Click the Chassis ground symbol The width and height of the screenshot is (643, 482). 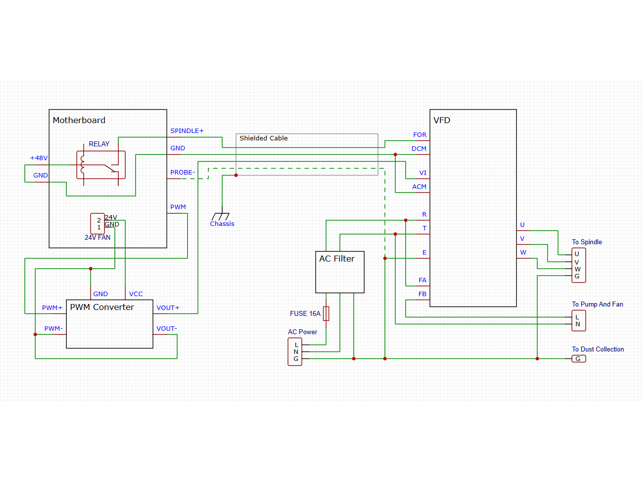(x=221, y=216)
